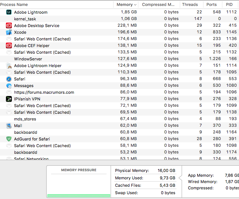This screenshot has height=199, width=239.
Task: Select the Adobe Lightroom process name
Action: (31, 12)
